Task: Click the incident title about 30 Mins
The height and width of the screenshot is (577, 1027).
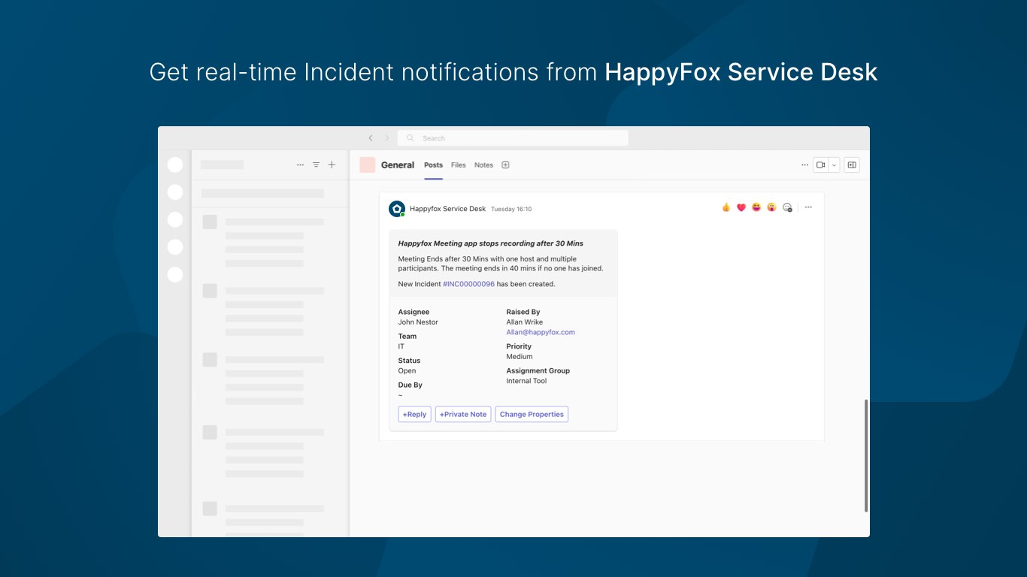Action: tap(490, 243)
